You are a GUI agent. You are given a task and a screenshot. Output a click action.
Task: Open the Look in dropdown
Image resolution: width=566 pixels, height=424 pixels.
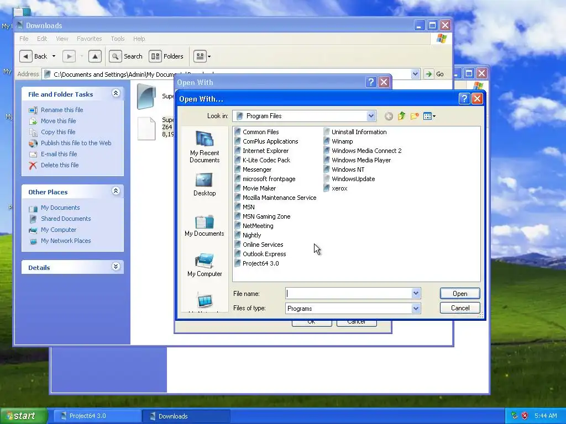tap(371, 116)
